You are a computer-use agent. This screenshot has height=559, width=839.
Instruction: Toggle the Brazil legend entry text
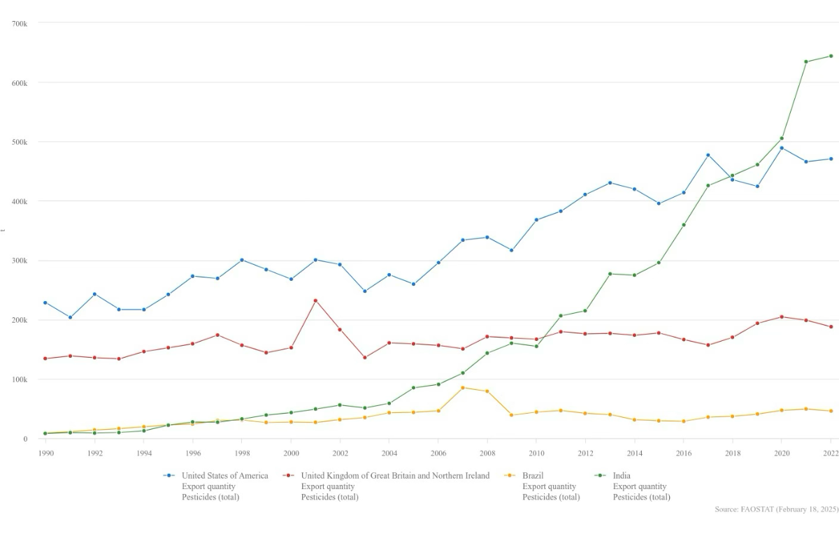[x=533, y=476]
